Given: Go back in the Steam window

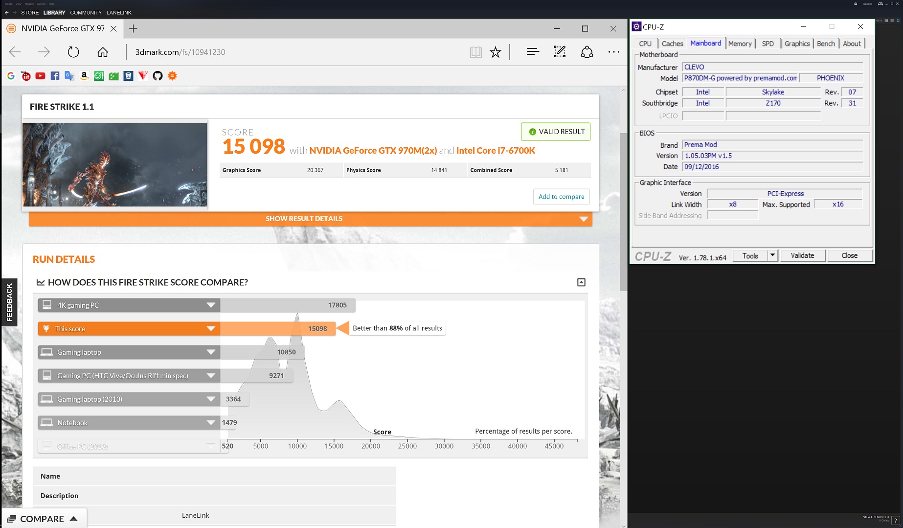Looking at the screenshot, I should (x=6, y=13).
